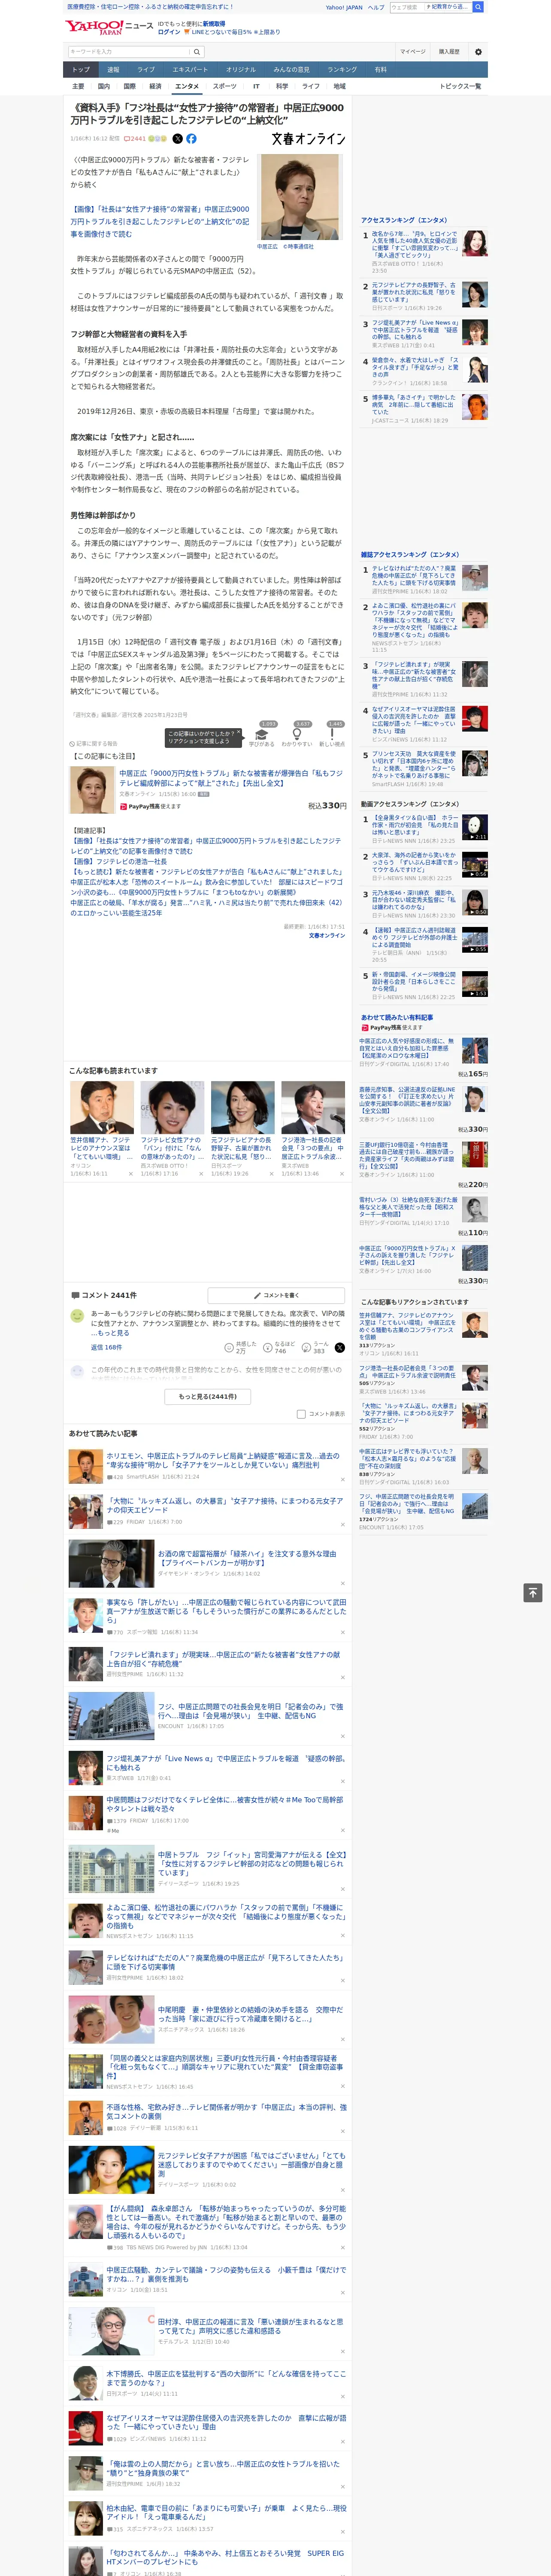Open the 有料 tab
Screen dimensions: 551x2576
pos(380,69)
